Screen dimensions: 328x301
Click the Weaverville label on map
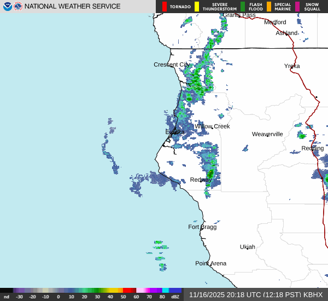(267, 134)
